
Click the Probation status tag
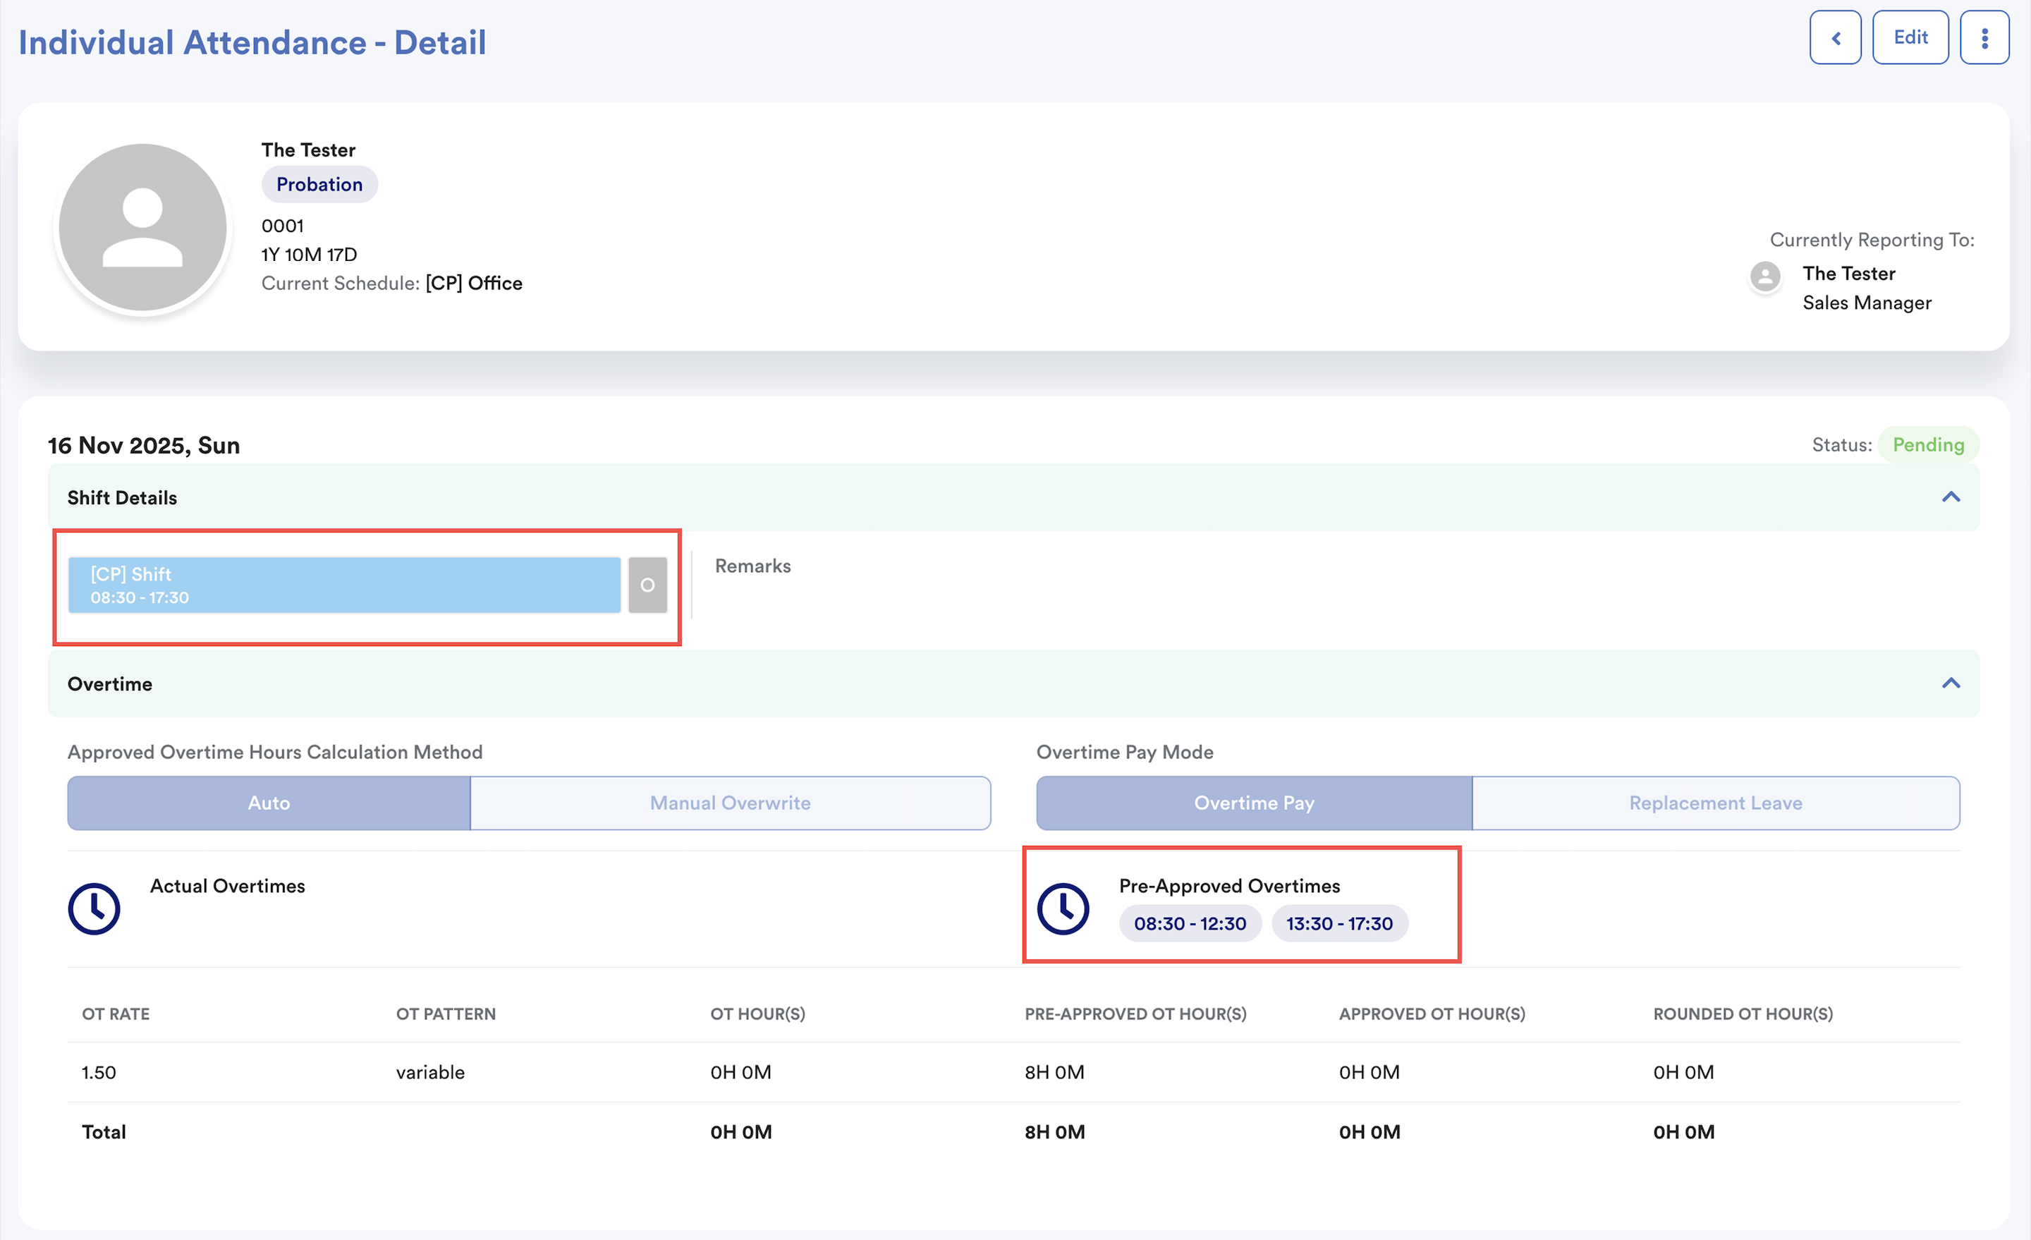(319, 184)
